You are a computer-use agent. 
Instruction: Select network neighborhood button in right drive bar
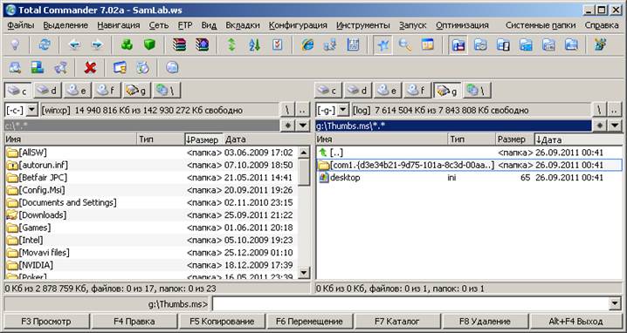(x=478, y=91)
